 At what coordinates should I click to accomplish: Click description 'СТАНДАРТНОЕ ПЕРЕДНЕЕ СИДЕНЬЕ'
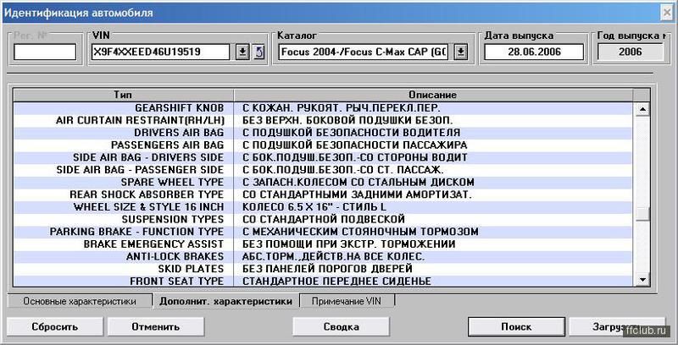click(x=336, y=282)
